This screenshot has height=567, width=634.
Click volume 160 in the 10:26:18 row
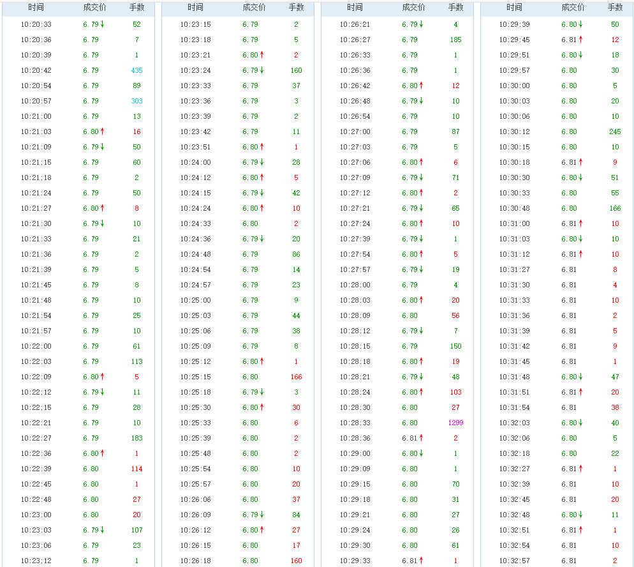[296, 561]
